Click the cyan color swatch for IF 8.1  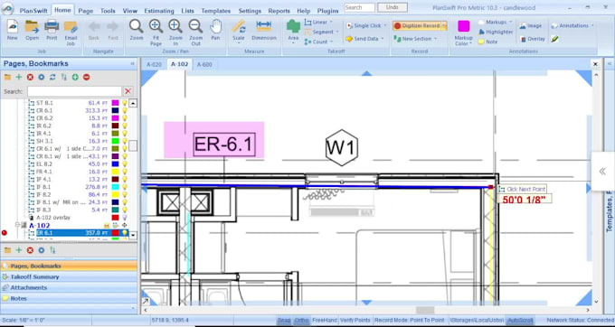[x=116, y=187]
